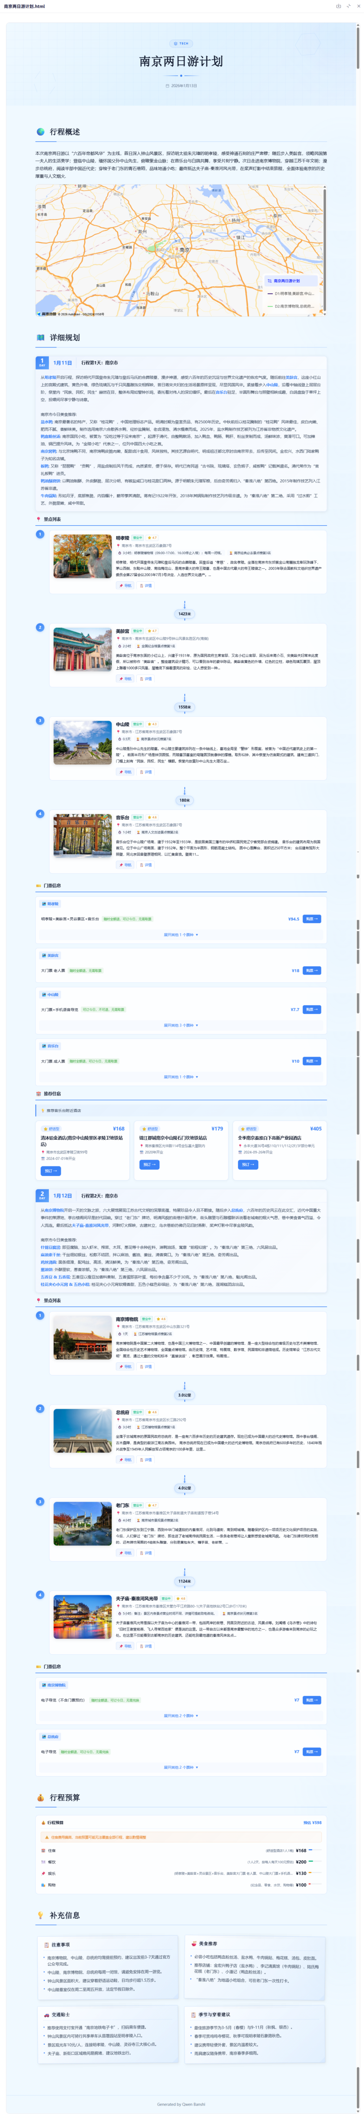Open 详情 for 美龄宫
The image size is (364, 2119).
[x=146, y=679]
